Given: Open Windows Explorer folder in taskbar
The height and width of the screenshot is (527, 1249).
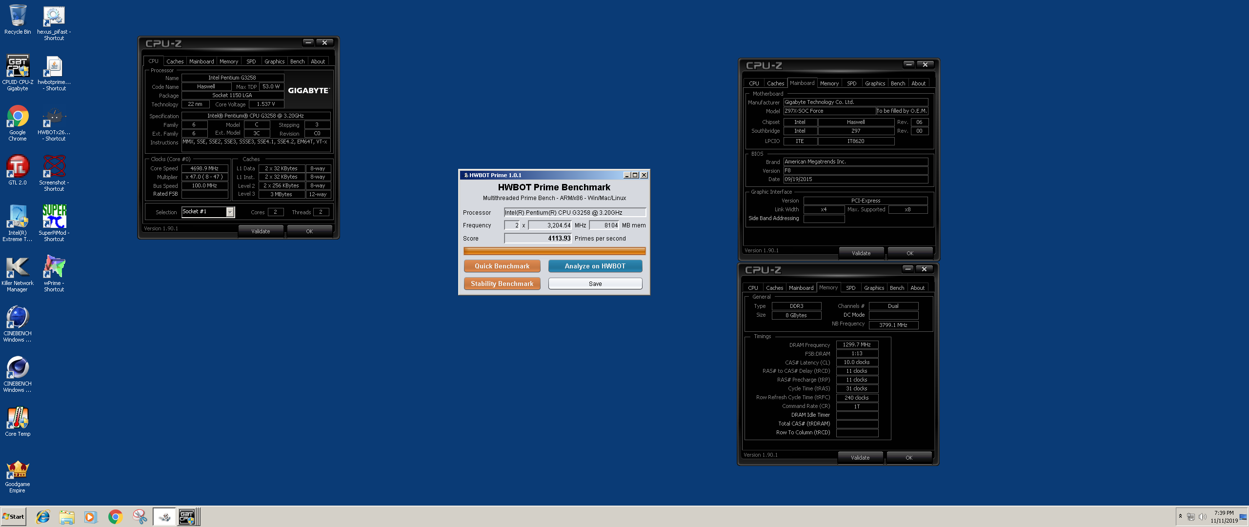Looking at the screenshot, I should pos(67,517).
